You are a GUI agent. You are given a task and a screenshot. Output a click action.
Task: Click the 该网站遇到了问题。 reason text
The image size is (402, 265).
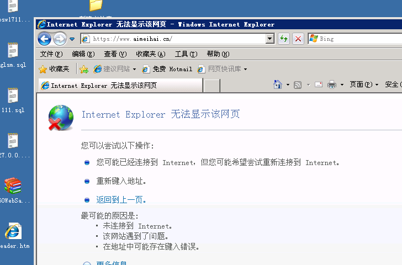click(x=135, y=236)
